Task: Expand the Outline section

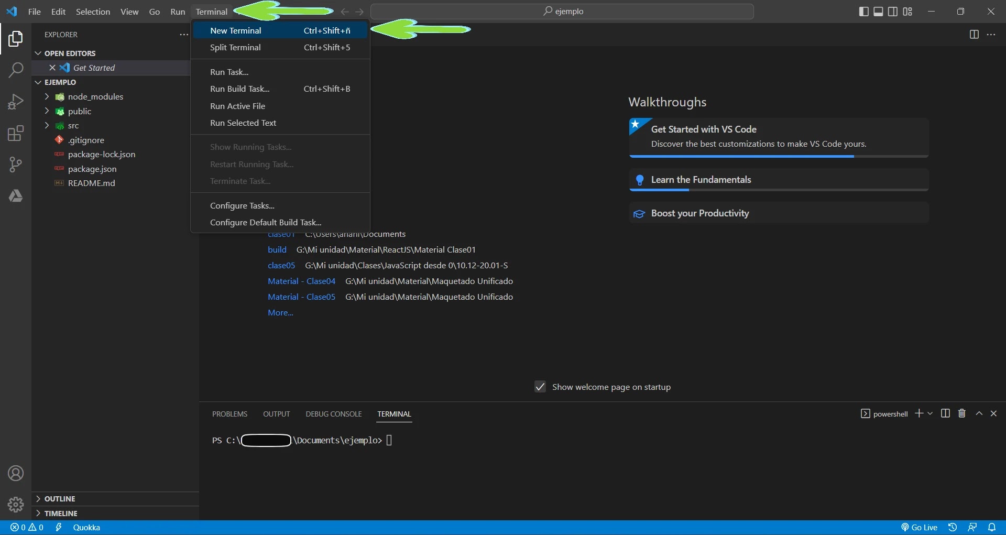Action: (38, 499)
